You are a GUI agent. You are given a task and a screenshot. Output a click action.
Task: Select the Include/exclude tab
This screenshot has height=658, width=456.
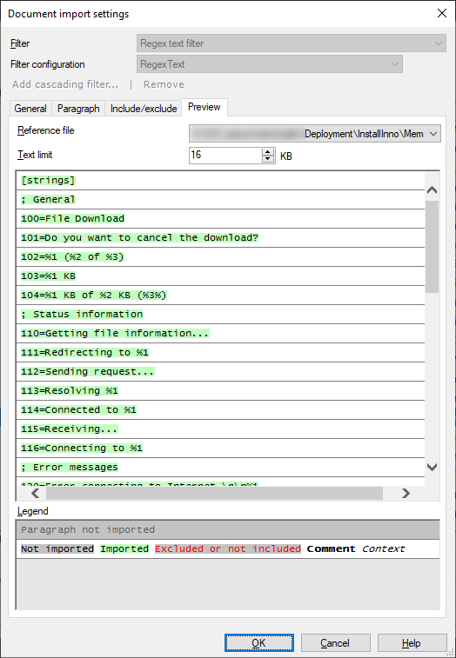click(144, 109)
